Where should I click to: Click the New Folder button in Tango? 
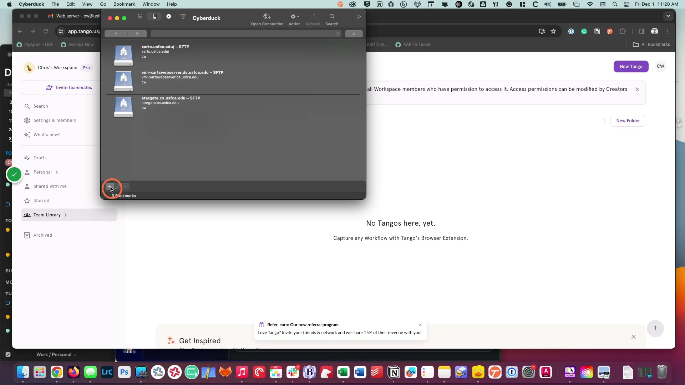coord(628,121)
